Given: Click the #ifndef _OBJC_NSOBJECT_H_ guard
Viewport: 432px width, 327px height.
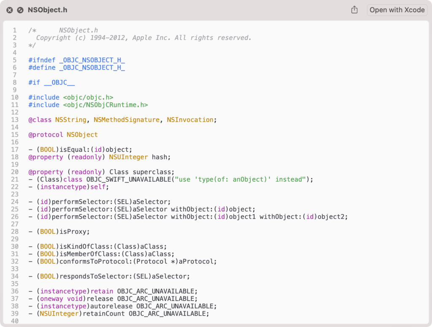Looking at the screenshot, I should [76, 60].
